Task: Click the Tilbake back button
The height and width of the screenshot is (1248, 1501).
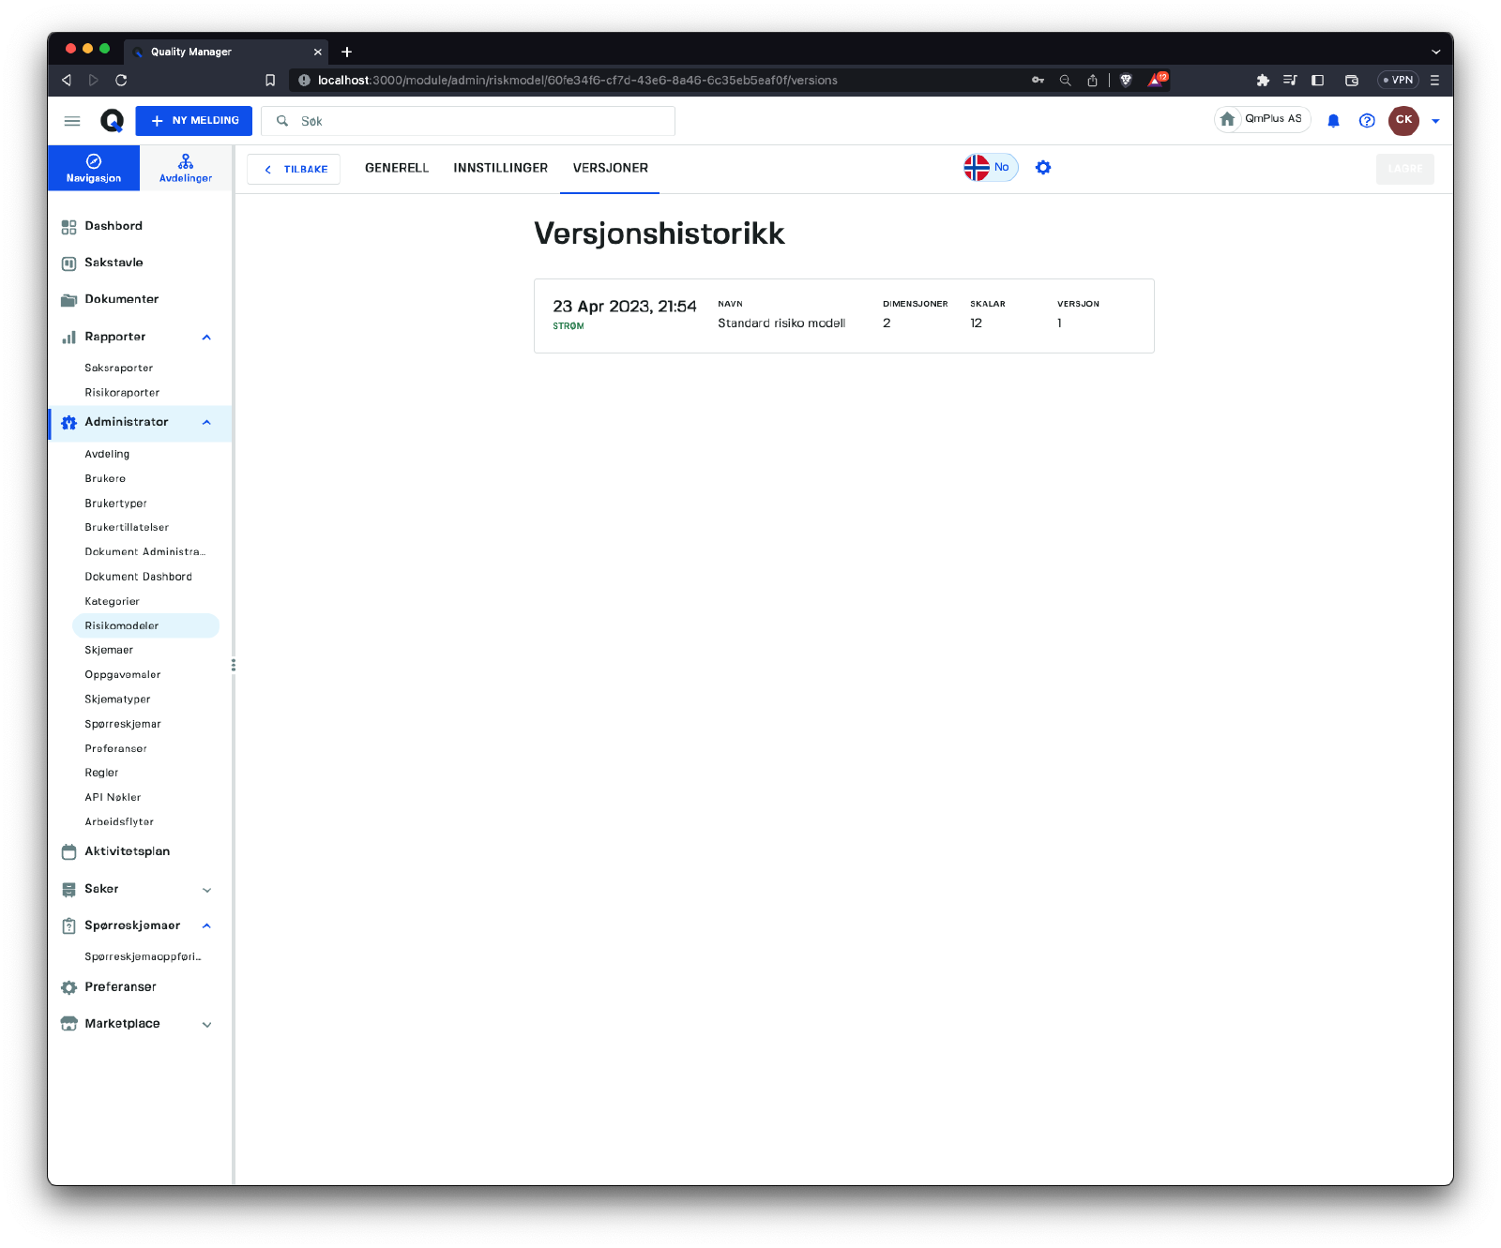Action: click(x=294, y=170)
